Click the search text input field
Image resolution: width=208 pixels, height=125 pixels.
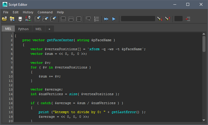138,19
